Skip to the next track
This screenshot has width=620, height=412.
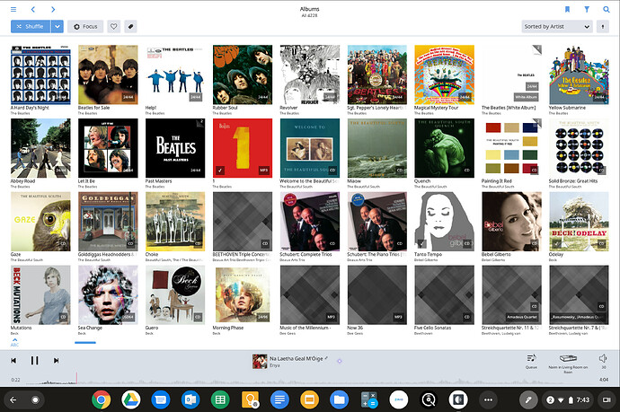point(56,360)
